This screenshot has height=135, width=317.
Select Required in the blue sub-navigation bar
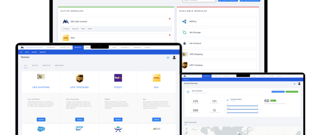pos(42,52)
